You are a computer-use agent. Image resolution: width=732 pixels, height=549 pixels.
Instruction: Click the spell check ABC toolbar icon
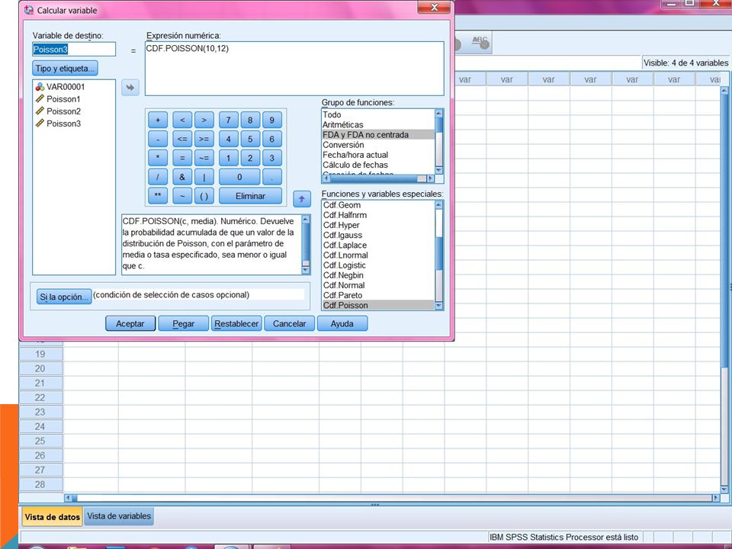point(480,43)
